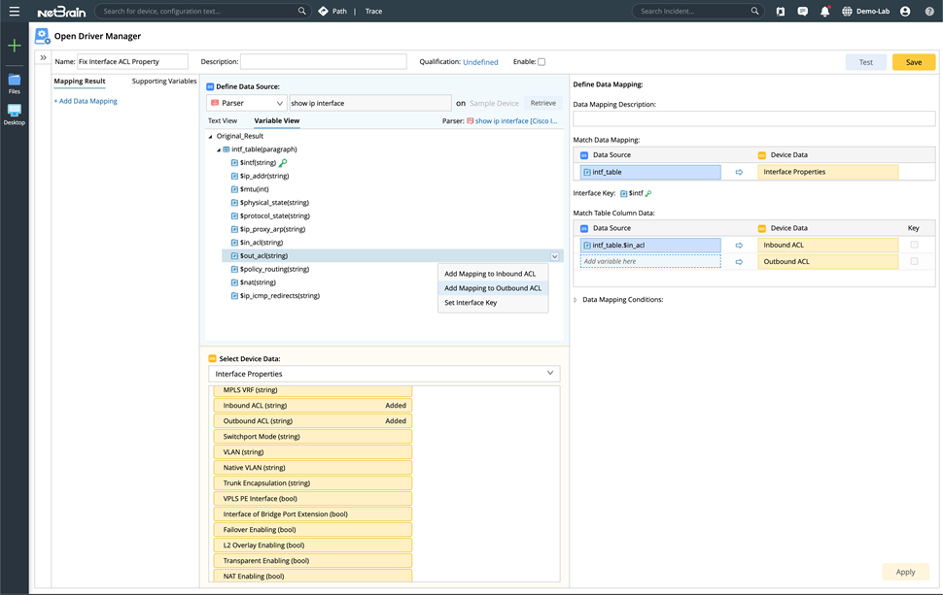The image size is (943, 595).
Task: Open the user account profile icon
Action: pos(905,12)
